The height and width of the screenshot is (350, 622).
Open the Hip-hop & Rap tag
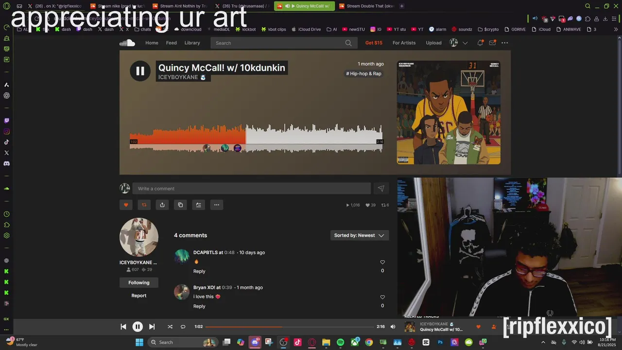tap(363, 73)
